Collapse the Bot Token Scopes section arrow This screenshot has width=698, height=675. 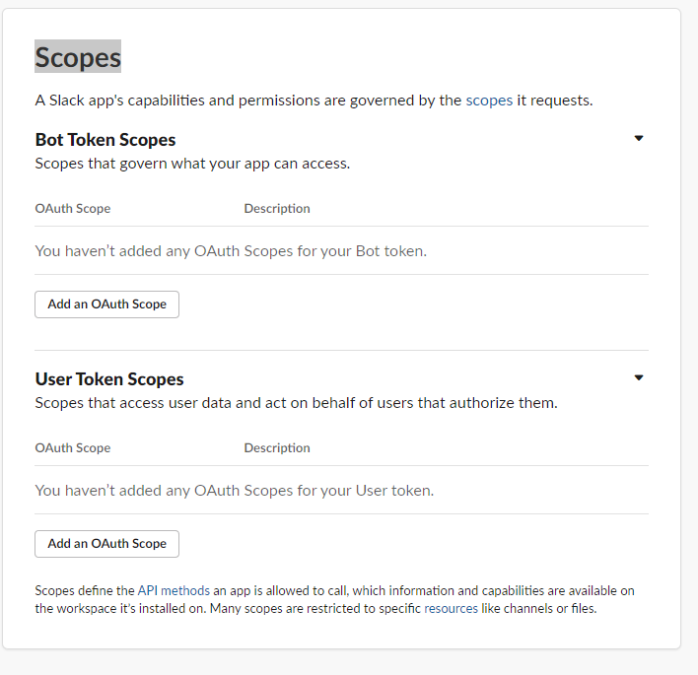(638, 138)
